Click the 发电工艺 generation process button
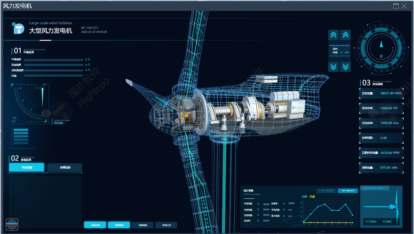 click(166, 225)
